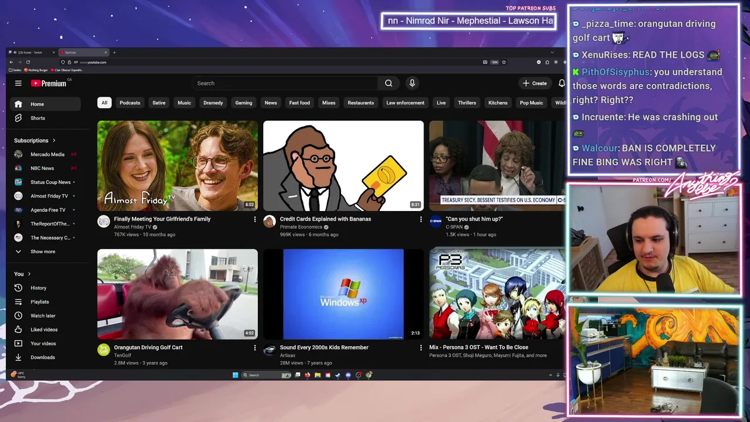Play the Windows XP sounds video thumbnail
750x422 pixels.
point(343,294)
